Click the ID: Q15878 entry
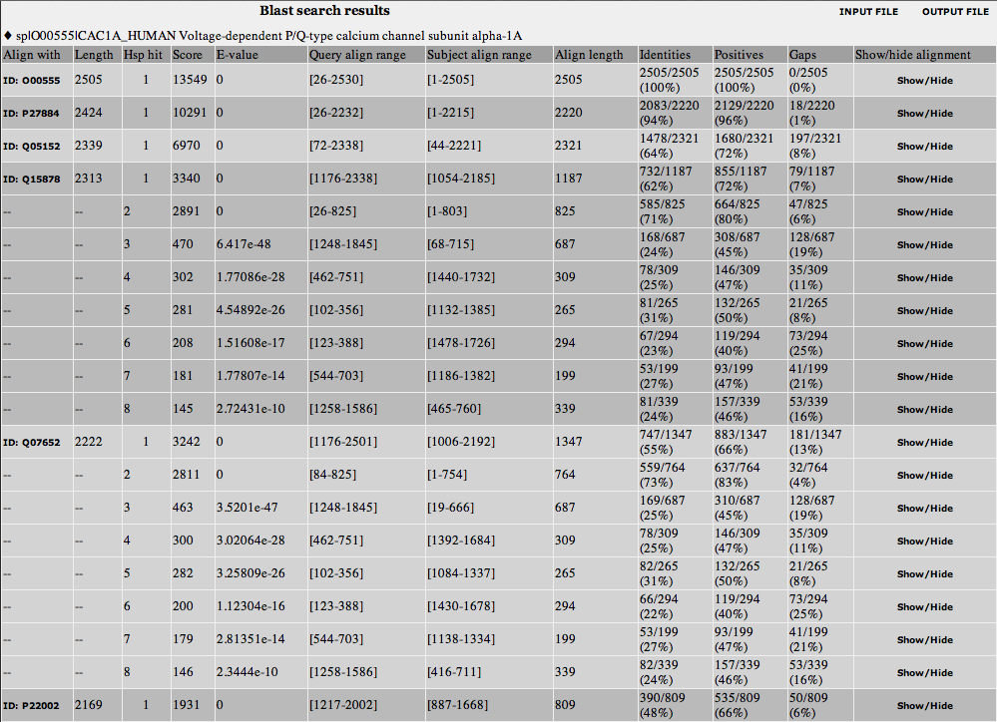997x722 pixels. pyautogui.click(x=32, y=180)
